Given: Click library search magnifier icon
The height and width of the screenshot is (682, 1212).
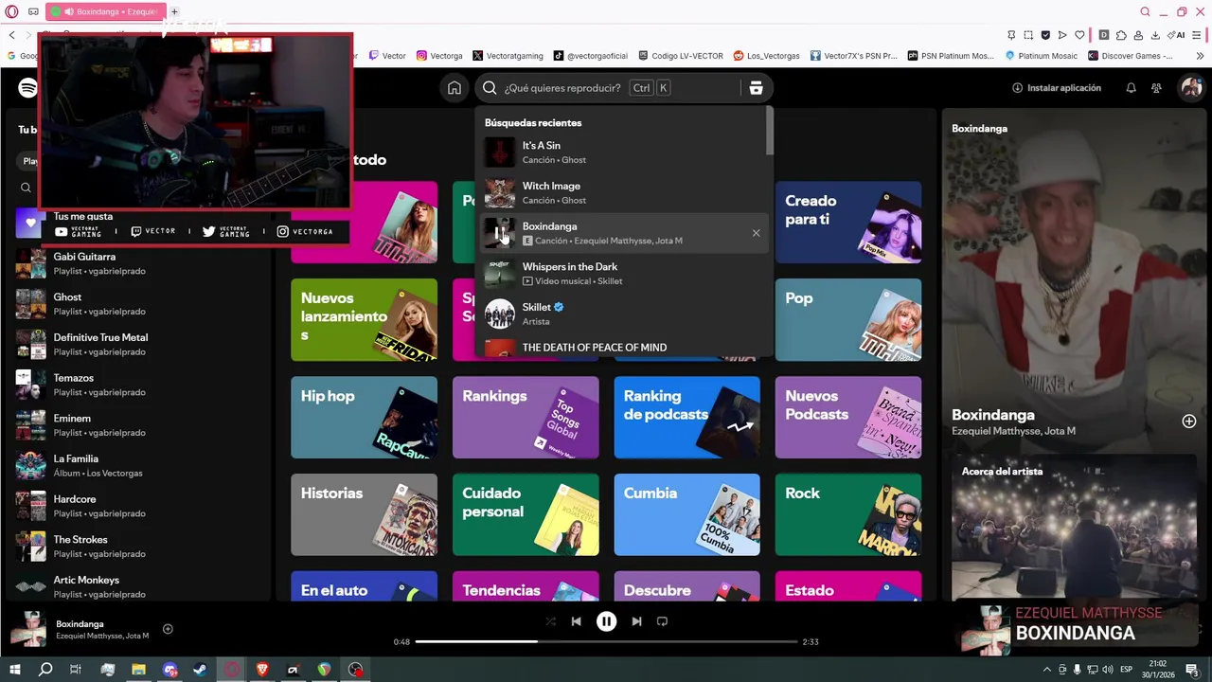Looking at the screenshot, I should point(26,188).
